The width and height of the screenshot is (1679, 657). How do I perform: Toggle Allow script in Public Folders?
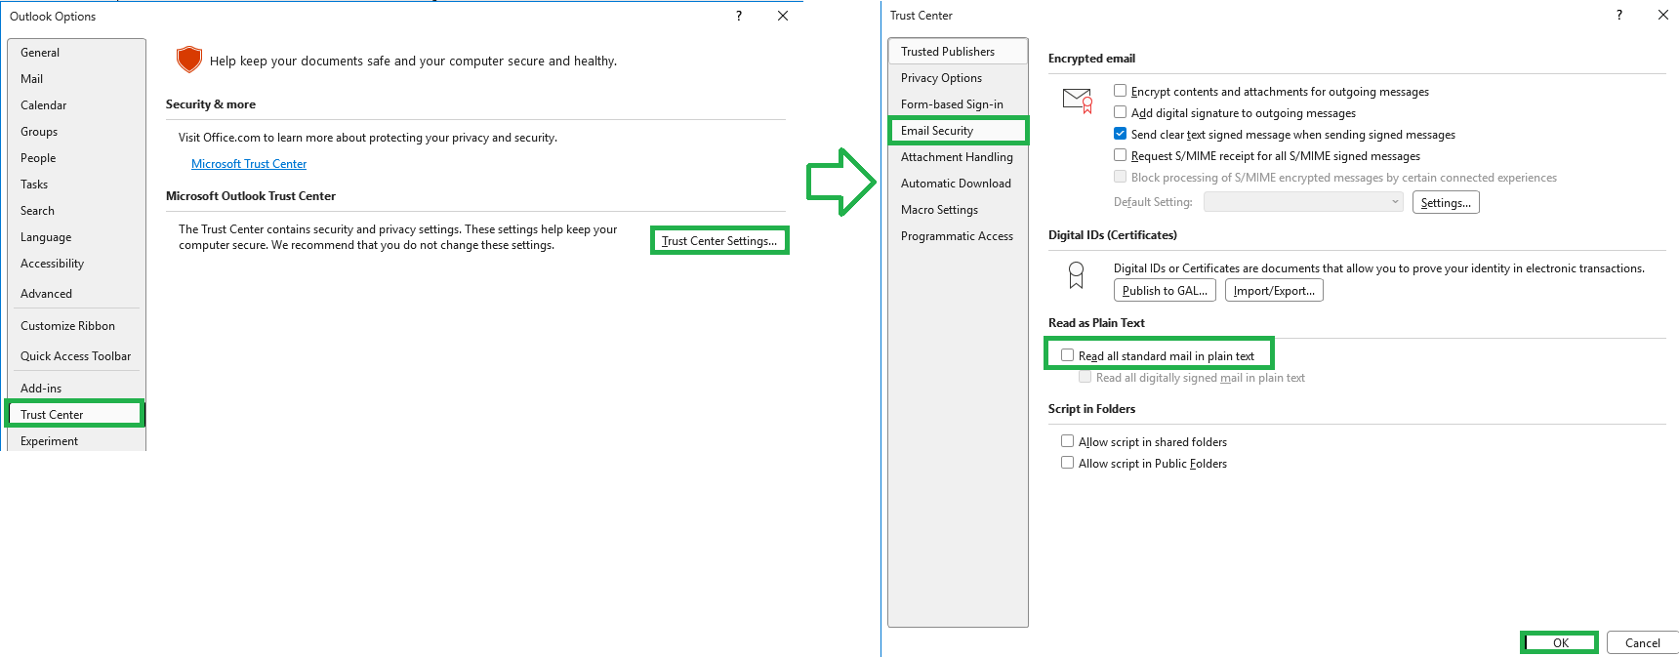(x=1068, y=463)
